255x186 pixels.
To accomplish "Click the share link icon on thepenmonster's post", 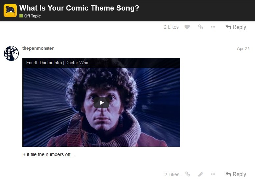I will [188, 174].
